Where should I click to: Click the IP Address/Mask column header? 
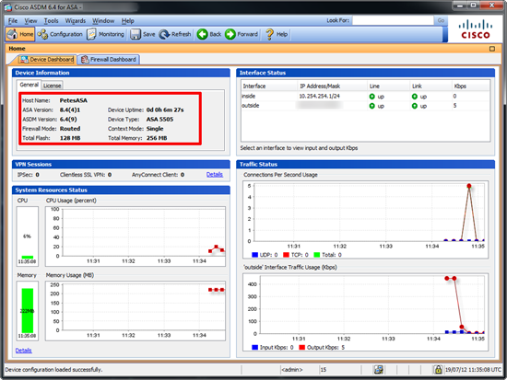(x=332, y=86)
